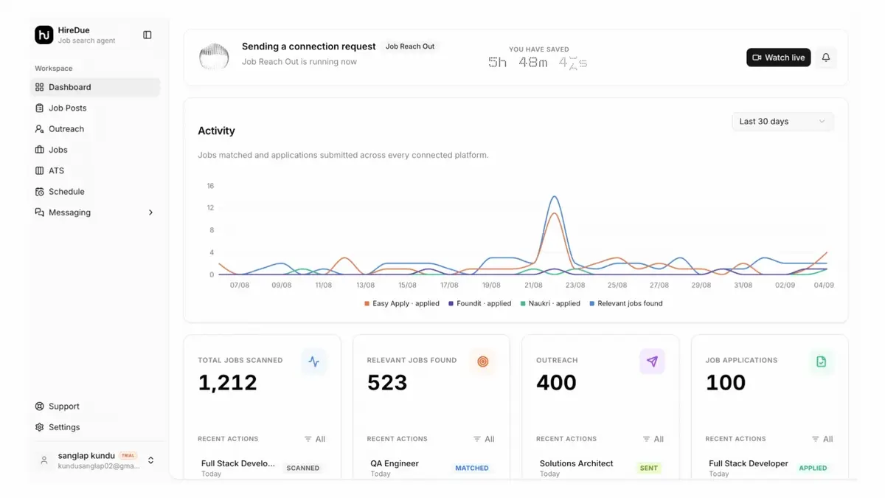The width and height of the screenshot is (885, 498).
Task: Go to Outreach in the sidebar
Action: coord(95,128)
